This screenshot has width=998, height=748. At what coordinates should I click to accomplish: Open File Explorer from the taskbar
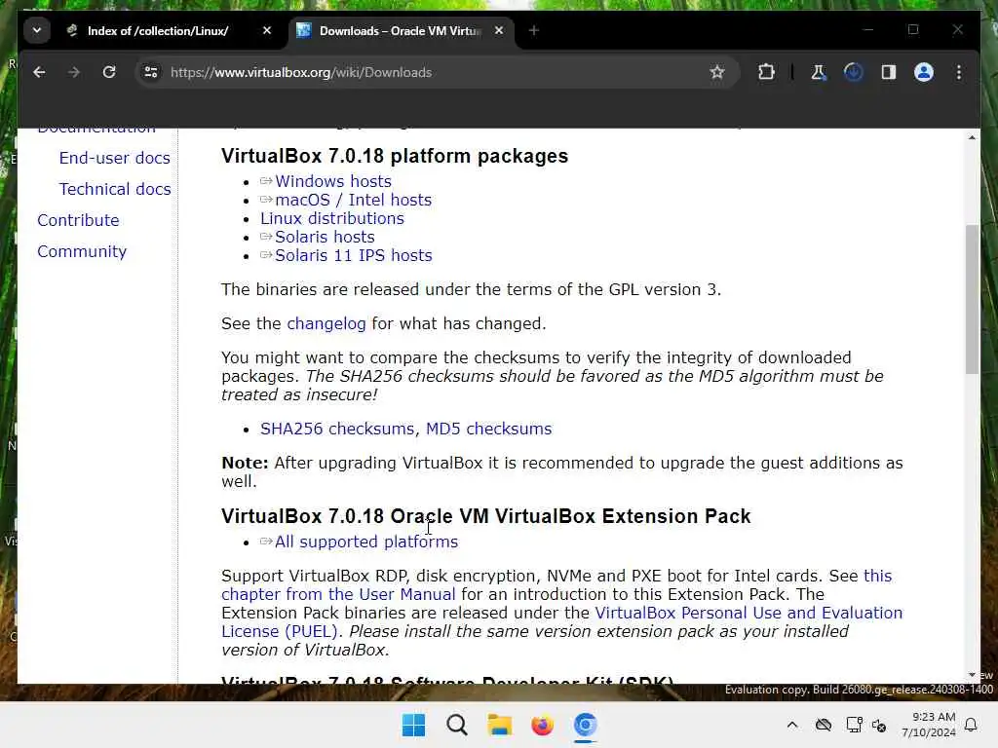click(500, 725)
